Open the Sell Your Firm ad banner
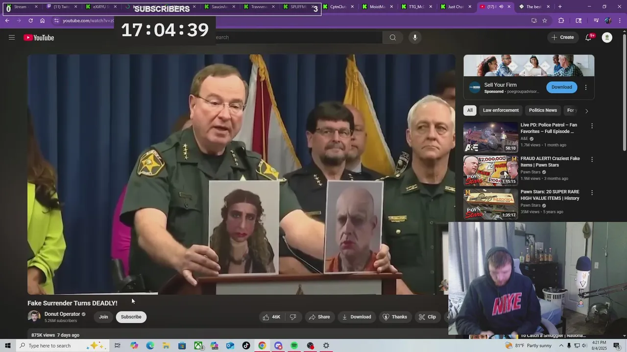This screenshot has width=627, height=352. pyautogui.click(x=529, y=66)
